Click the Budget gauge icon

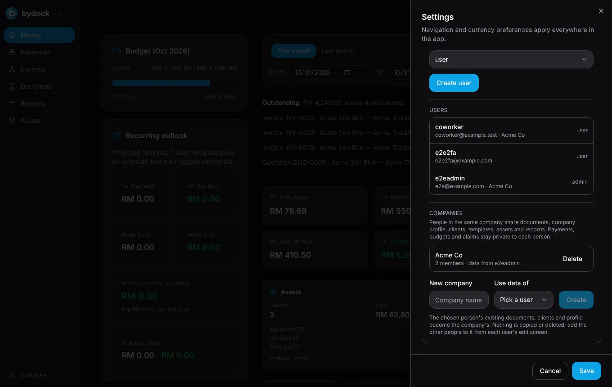coord(117,51)
